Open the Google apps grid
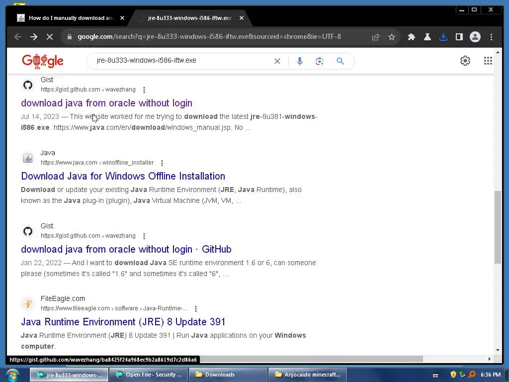 coord(488,61)
